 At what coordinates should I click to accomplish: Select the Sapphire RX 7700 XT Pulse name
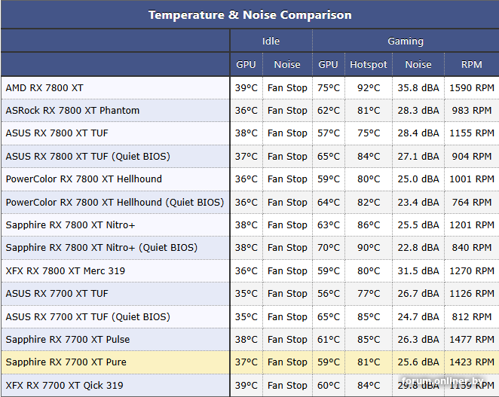coord(67,340)
